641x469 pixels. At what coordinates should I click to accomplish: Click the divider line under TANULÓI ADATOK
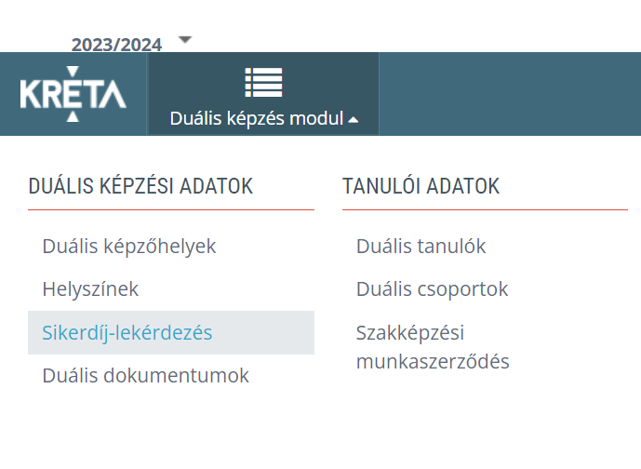pos(485,210)
